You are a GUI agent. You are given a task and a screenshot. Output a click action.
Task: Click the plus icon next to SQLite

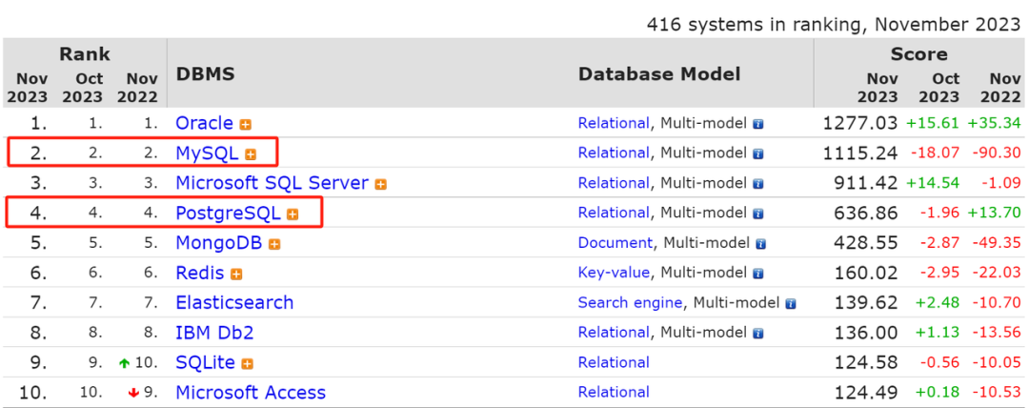(247, 364)
